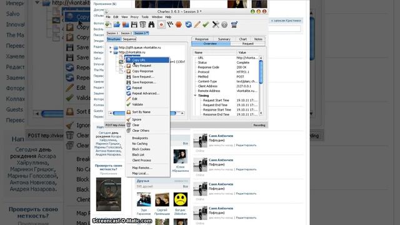Open the Response tab
The height and width of the screenshot is (225, 400).
tap(202, 39)
